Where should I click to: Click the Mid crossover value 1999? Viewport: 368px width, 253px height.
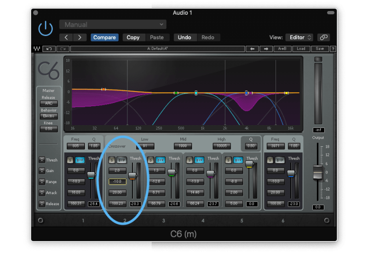tap(183, 146)
